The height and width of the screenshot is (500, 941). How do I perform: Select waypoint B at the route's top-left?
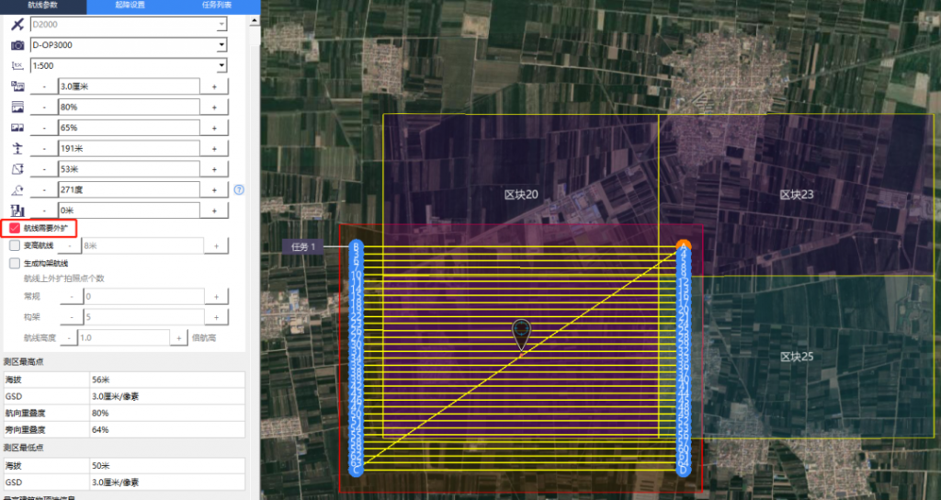click(357, 246)
